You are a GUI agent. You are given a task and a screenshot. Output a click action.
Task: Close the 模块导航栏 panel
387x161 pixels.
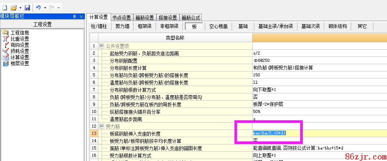coord(81,17)
